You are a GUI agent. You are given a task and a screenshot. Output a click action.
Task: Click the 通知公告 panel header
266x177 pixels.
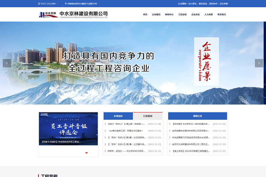197,116
